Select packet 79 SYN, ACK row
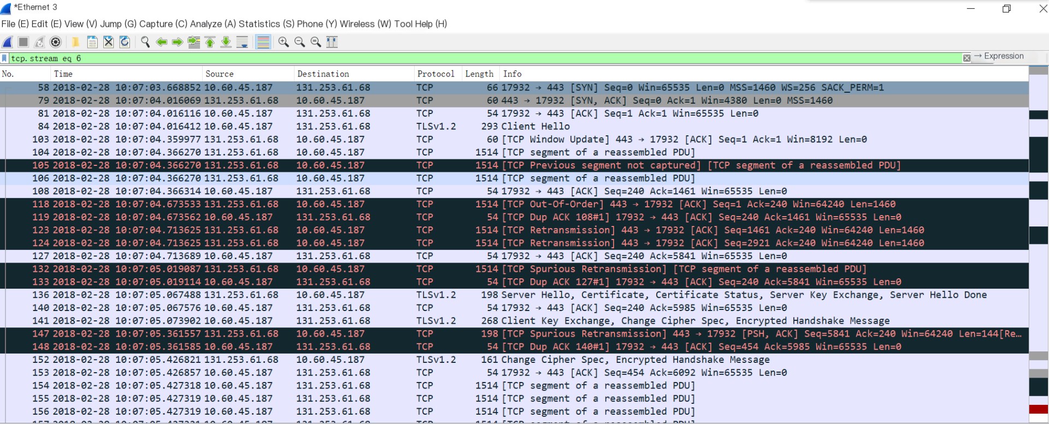 [514, 100]
